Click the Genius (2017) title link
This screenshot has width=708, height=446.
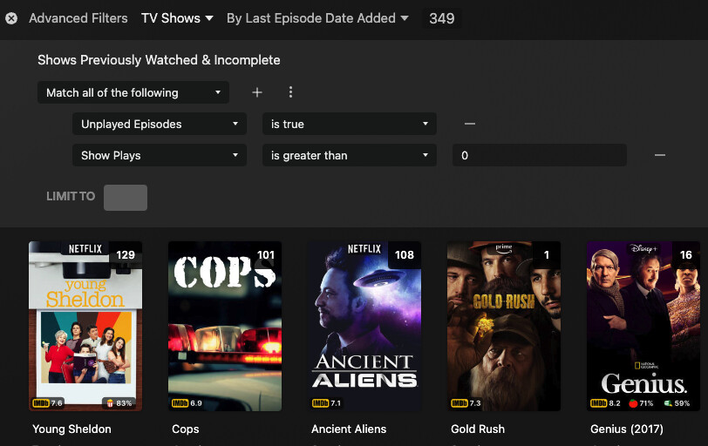point(627,429)
